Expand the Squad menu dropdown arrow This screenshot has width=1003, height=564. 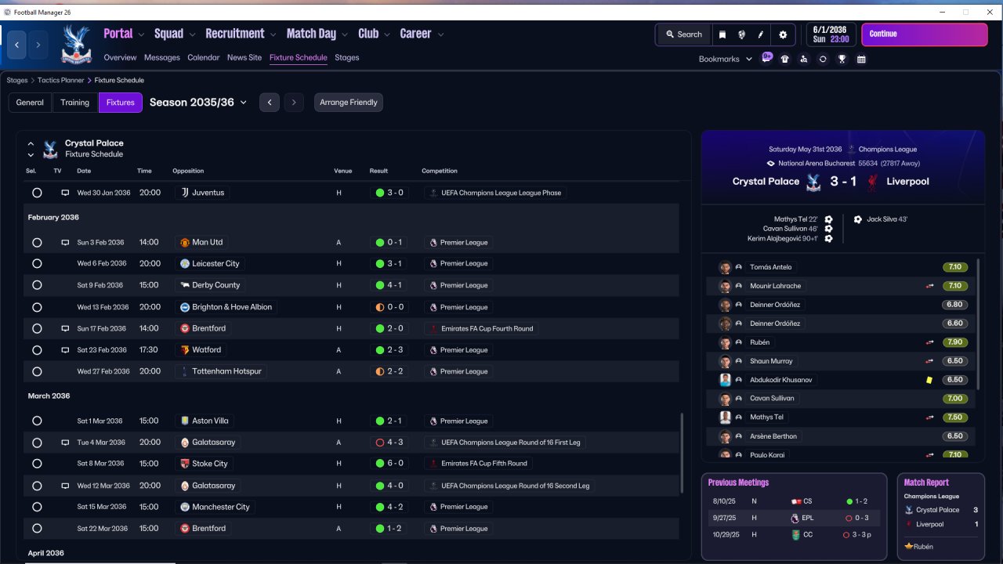pos(192,34)
